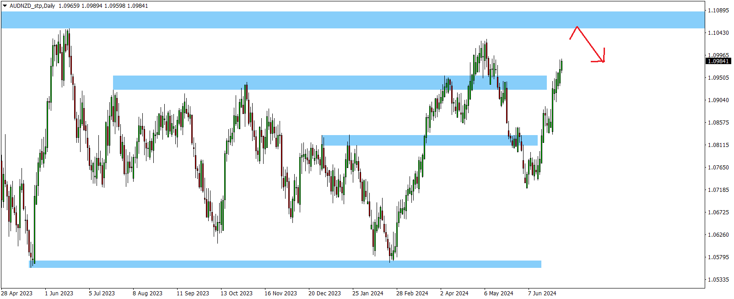Image resolution: width=734 pixels, height=299 pixels.
Task: Click the 28 Feb 2024 date label
Action: coord(412,294)
